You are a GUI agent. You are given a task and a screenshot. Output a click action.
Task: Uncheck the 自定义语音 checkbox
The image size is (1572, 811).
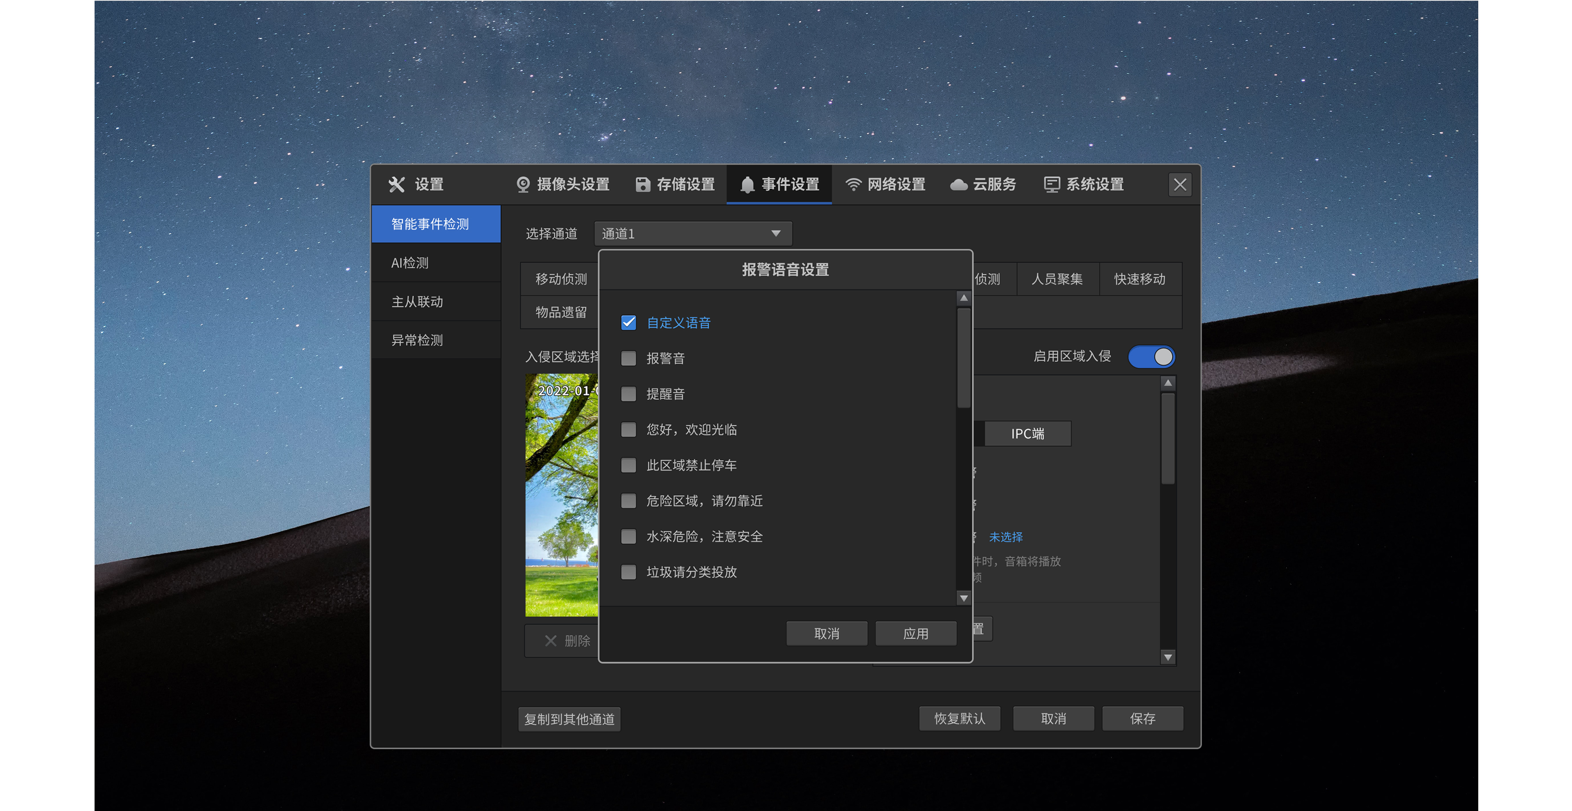point(628,322)
